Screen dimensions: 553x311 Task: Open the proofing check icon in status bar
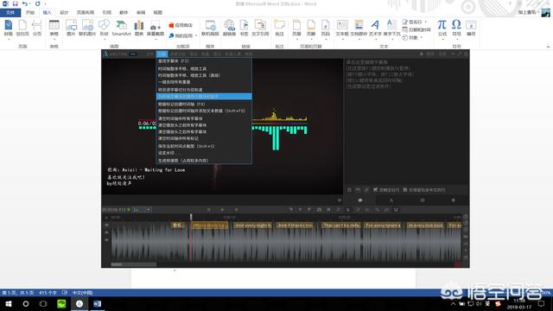pos(65,293)
